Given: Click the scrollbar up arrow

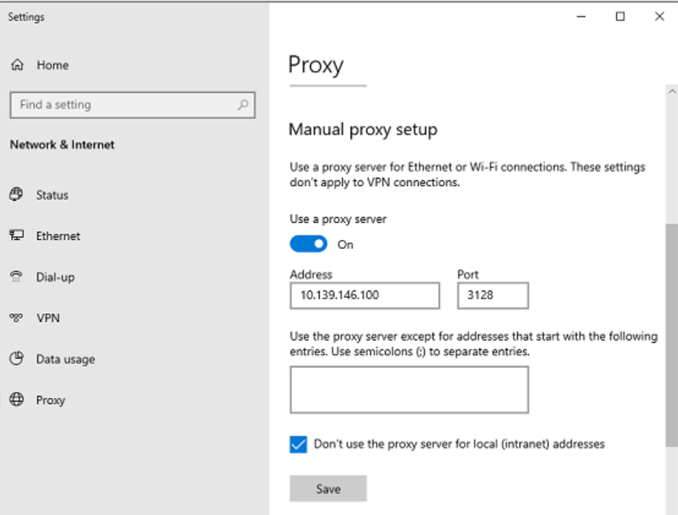Looking at the screenshot, I should tap(672, 91).
